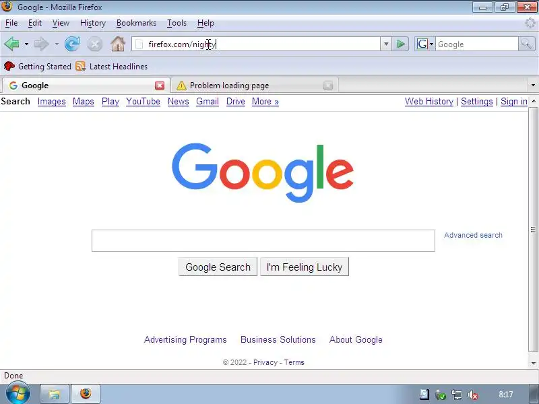Open the Privacy link in footer
Viewport: 539px width, 404px height.
pyautogui.click(x=265, y=362)
